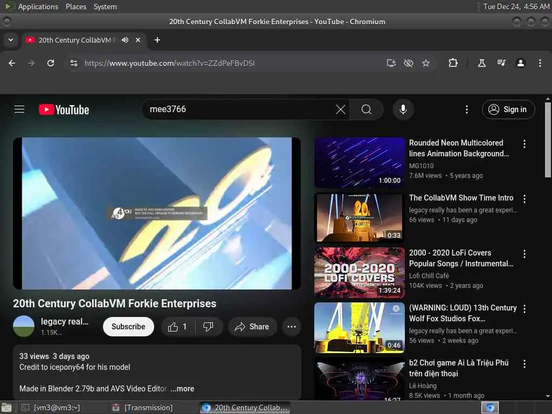Open a new tab with plus button

coord(157,40)
